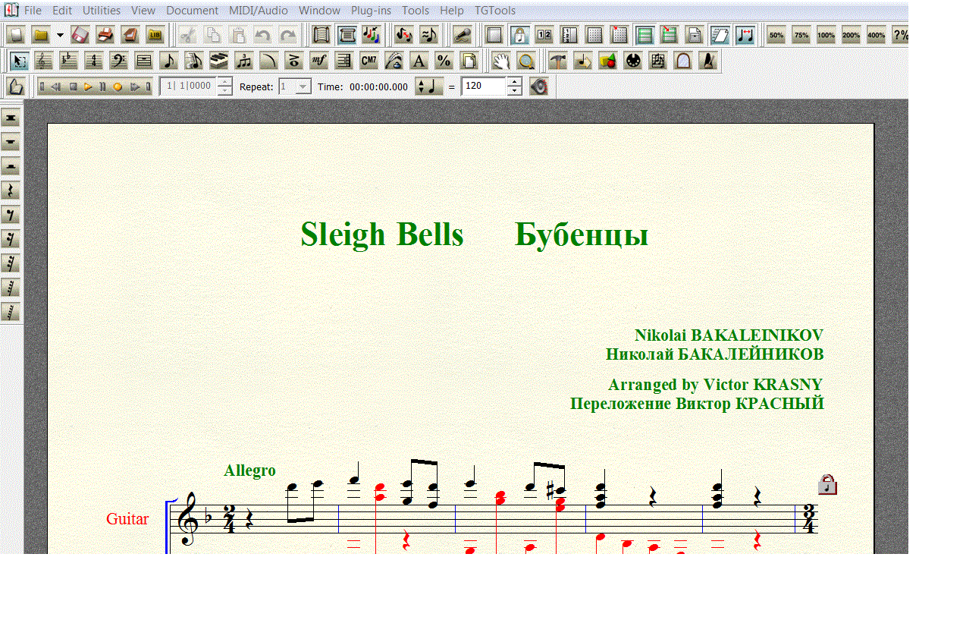
Task: Select the Resize percent tool
Action: 443,61
